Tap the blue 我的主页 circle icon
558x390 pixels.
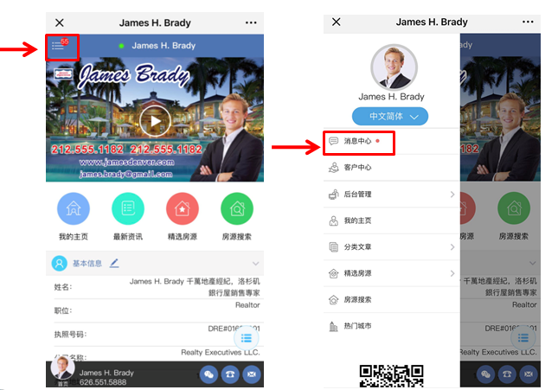[74, 208]
